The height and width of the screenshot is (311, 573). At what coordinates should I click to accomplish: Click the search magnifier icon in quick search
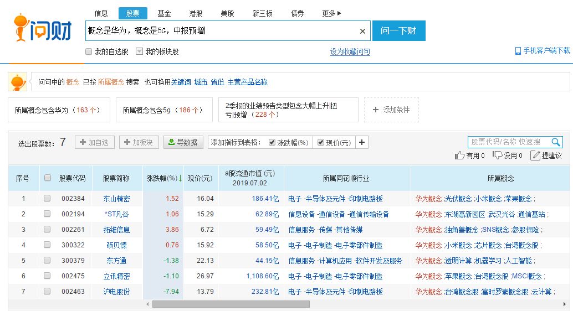[x=556, y=142]
